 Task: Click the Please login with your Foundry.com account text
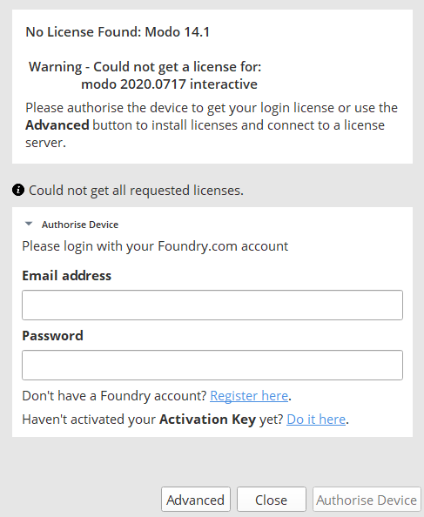(155, 246)
